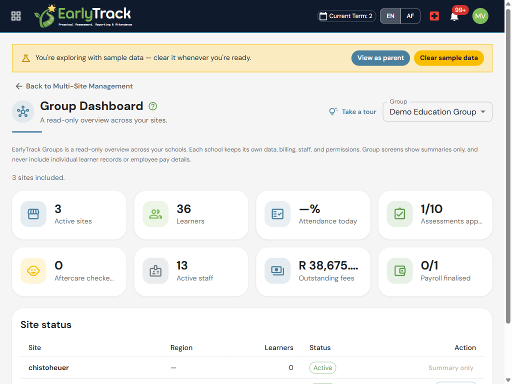The image size is (512, 384).
Task: Click the chistoheuer site name
Action: point(48,367)
